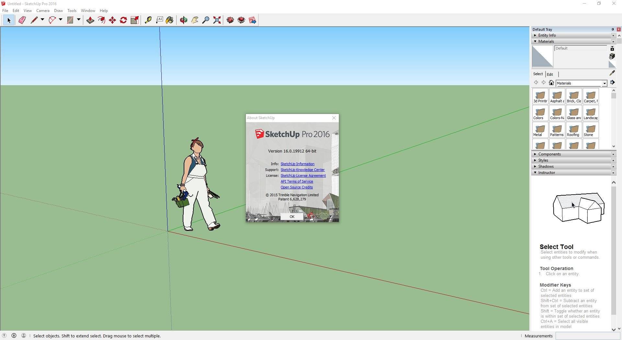The width and height of the screenshot is (622, 340).
Task: Open the Metal materials folder
Action: click(x=540, y=130)
